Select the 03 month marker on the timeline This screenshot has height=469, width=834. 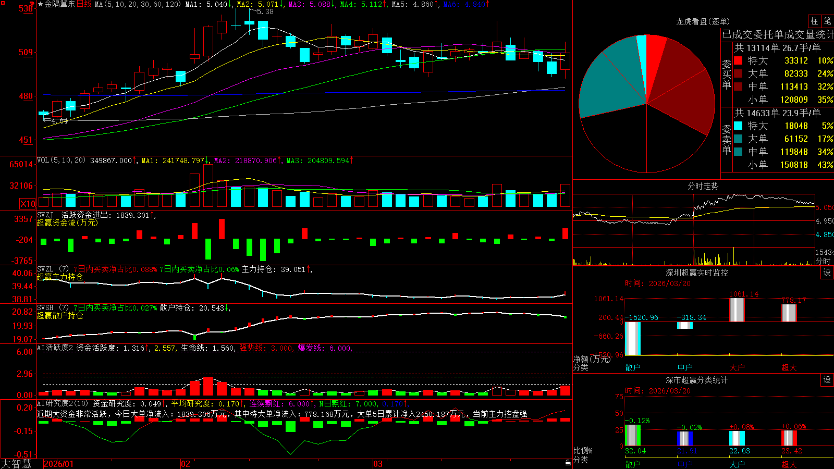(x=378, y=464)
